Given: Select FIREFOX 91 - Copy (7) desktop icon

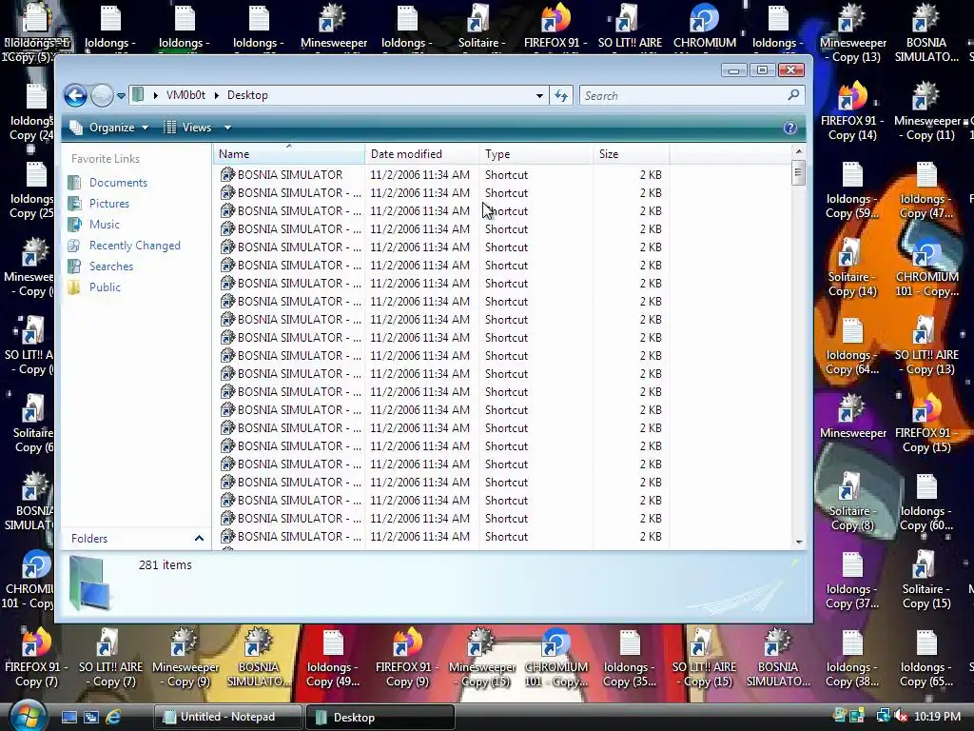Looking at the screenshot, I should 36,659.
